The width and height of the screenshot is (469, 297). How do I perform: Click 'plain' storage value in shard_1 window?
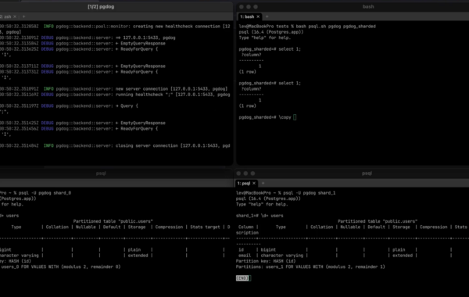click(399, 250)
